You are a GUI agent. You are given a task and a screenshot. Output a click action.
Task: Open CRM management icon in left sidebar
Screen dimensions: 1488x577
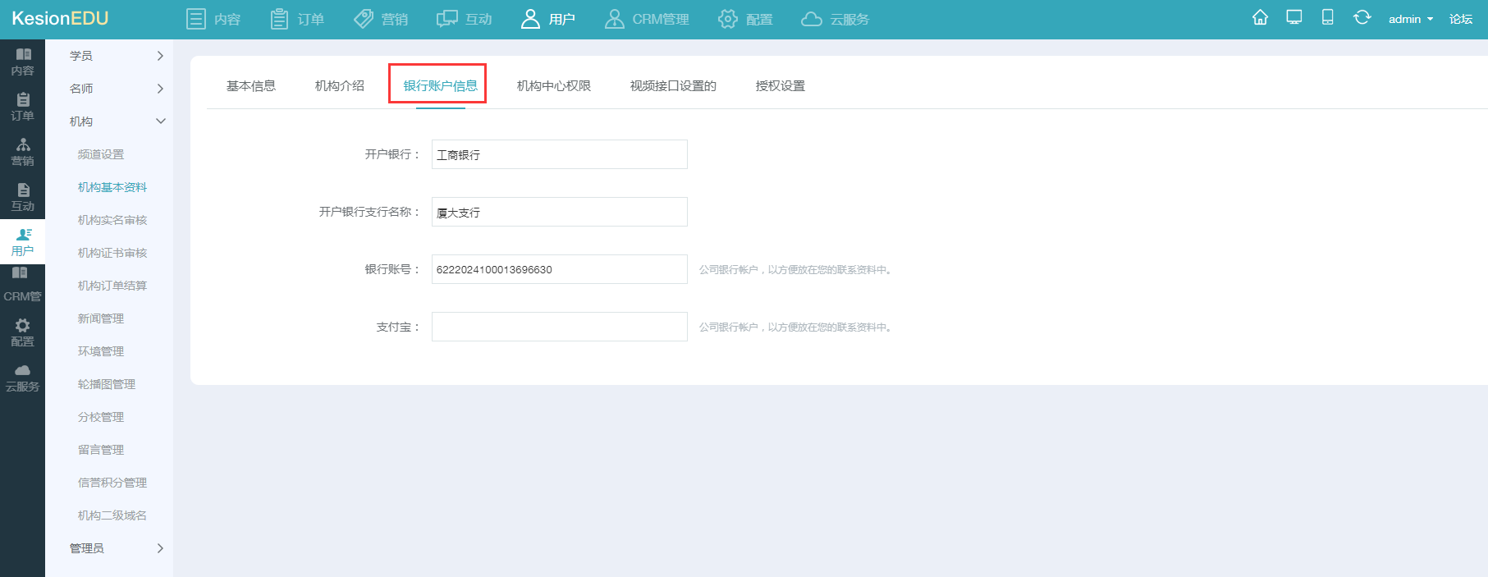pos(20,272)
